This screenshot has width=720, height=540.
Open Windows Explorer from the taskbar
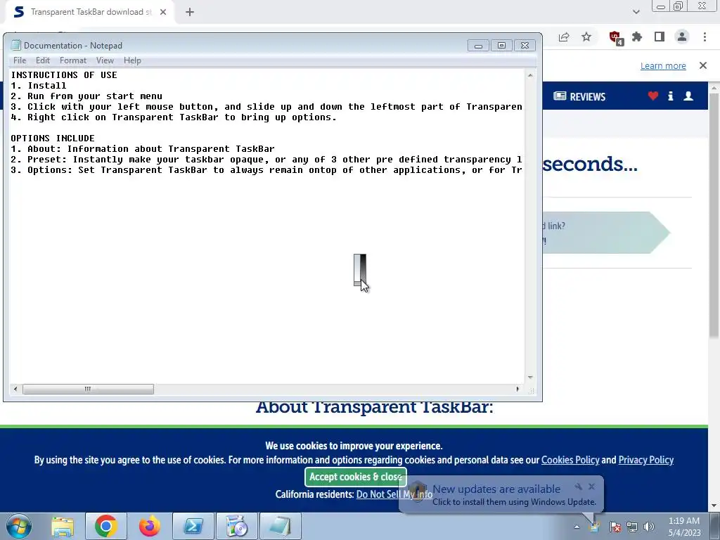63,526
